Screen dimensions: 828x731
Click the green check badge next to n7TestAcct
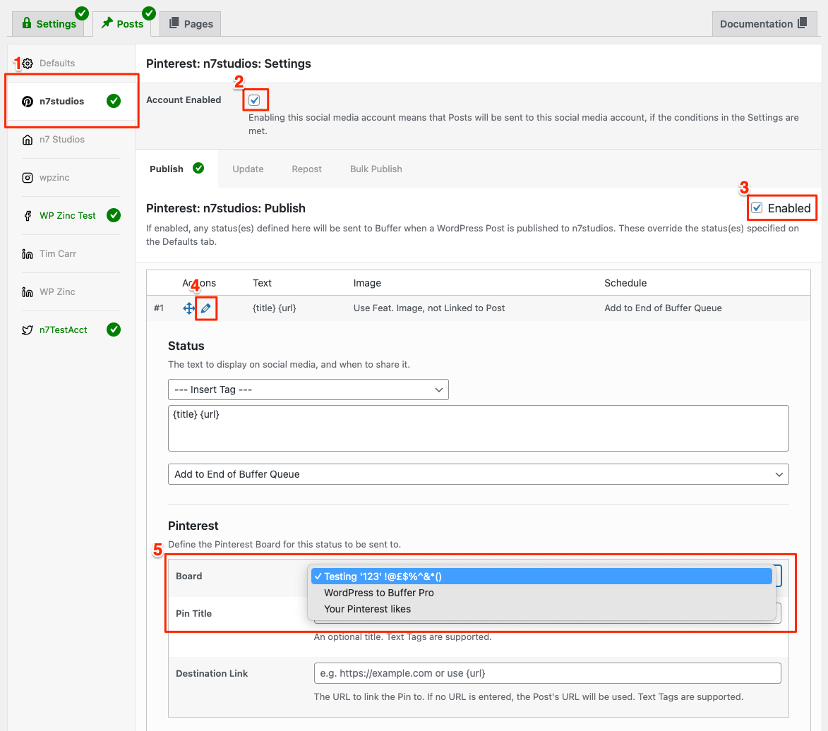114,330
